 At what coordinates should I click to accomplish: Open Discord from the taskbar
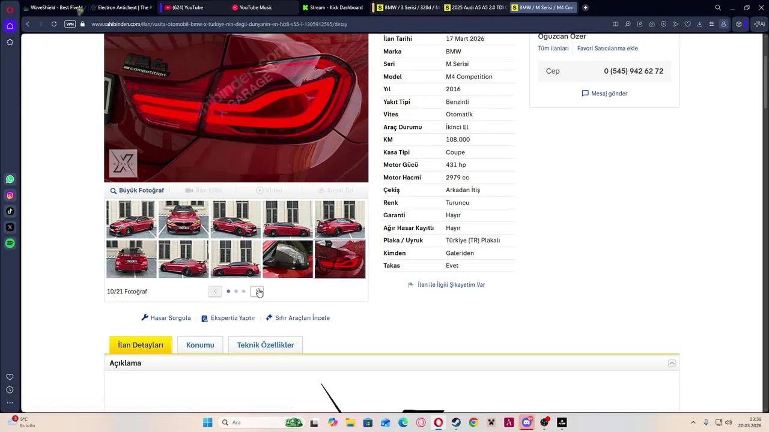click(526, 422)
